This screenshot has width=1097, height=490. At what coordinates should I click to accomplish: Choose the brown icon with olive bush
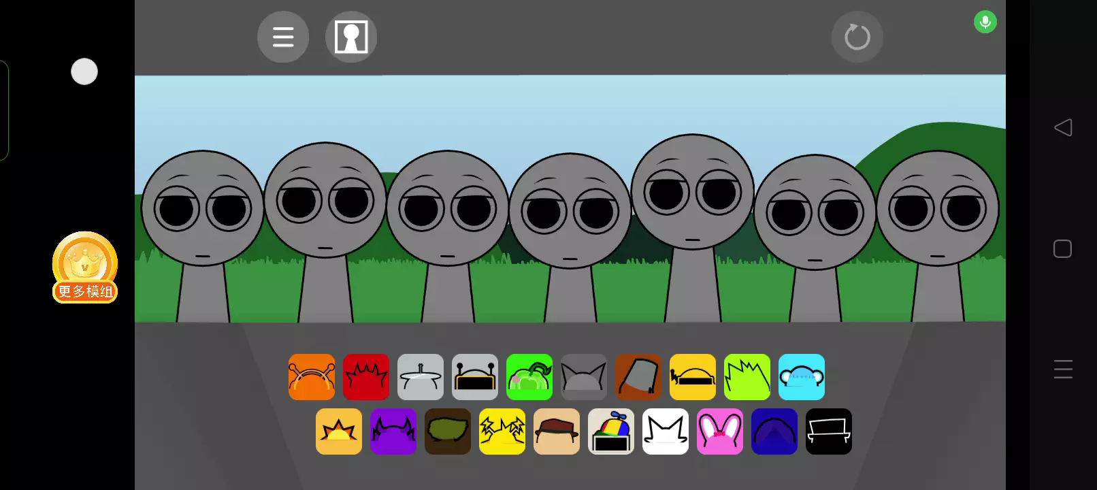pos(448,431)
